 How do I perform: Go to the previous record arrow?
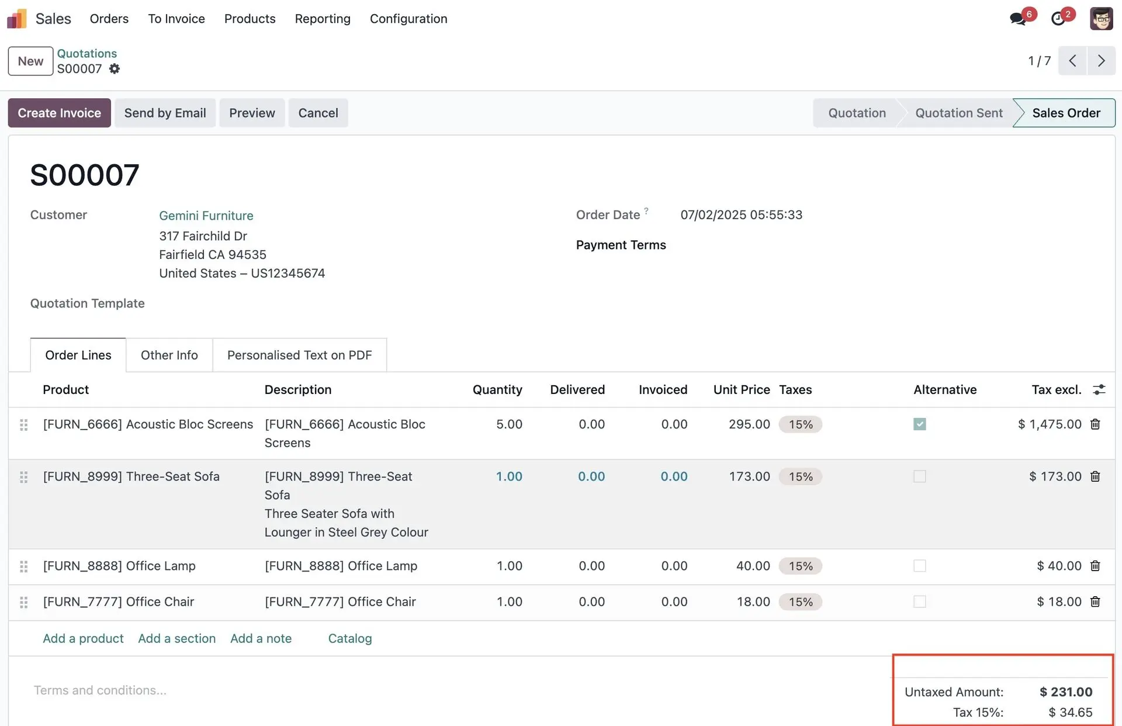tap(1072, 61)
